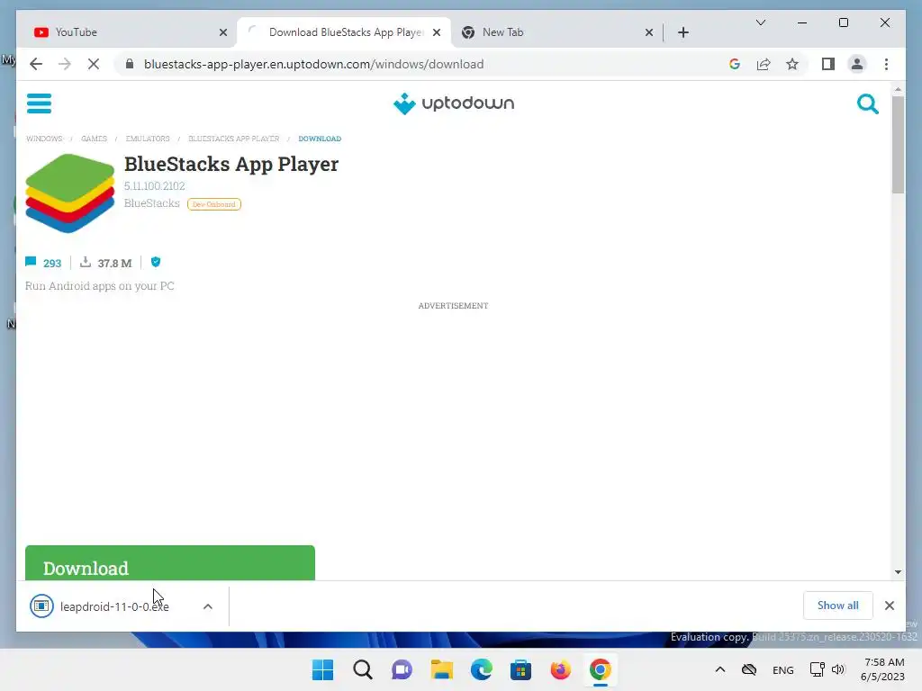Click the Dev Onboard badge
The width and height of the screenshot is (922, 691).
[x=214, y=204]
